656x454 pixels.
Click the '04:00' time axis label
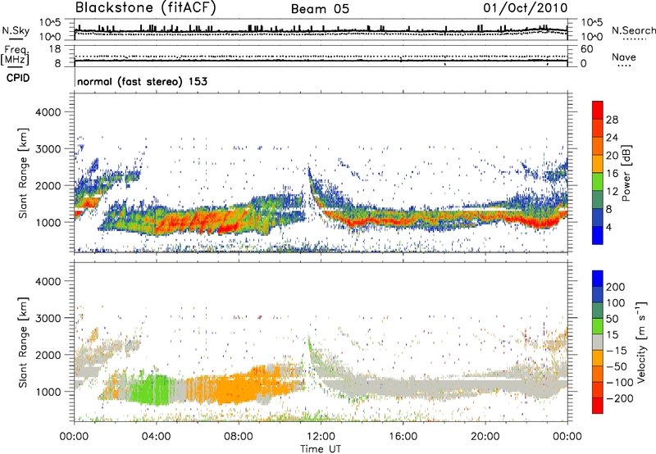156,437
